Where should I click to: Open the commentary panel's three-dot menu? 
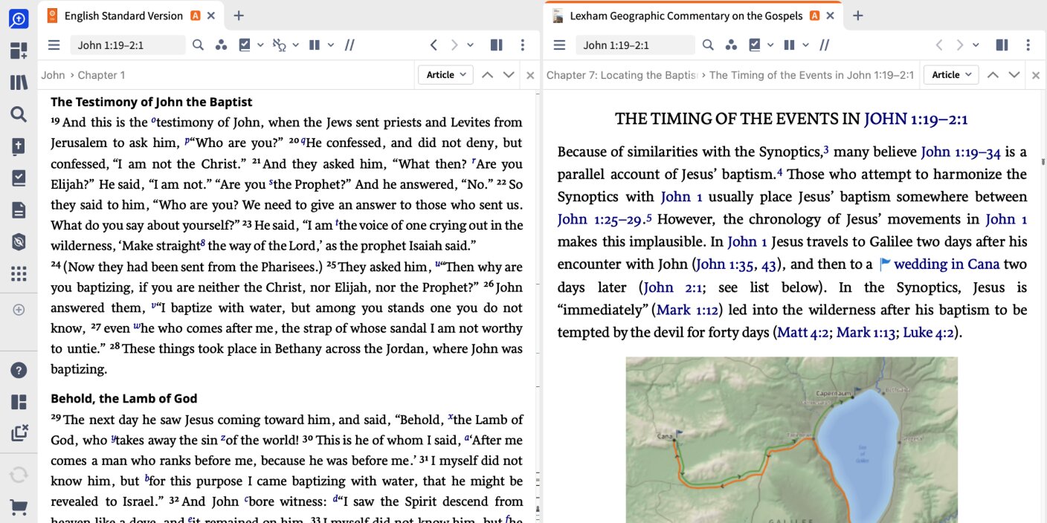pyautogui.click(x=1028, y=45)
